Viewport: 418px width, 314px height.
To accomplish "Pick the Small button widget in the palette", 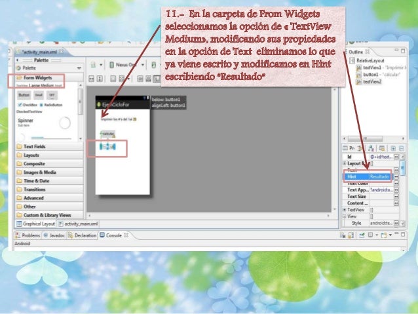I will click(x=39, y=95).
